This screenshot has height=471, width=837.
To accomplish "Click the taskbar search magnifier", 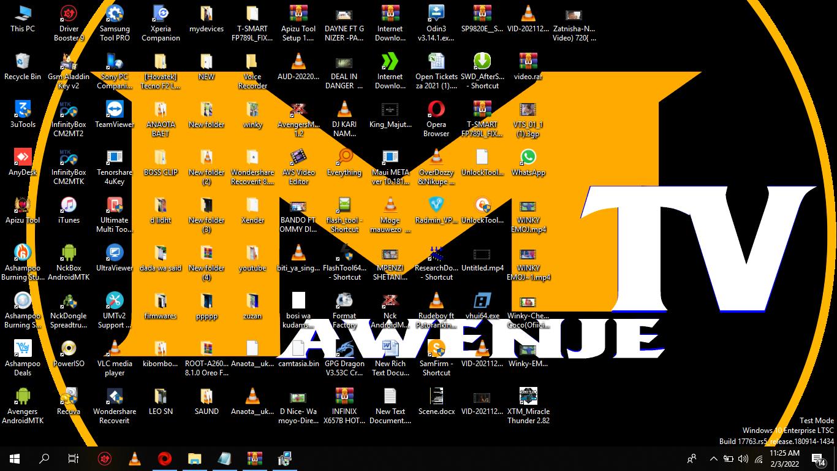I will (x=44, y=459).
